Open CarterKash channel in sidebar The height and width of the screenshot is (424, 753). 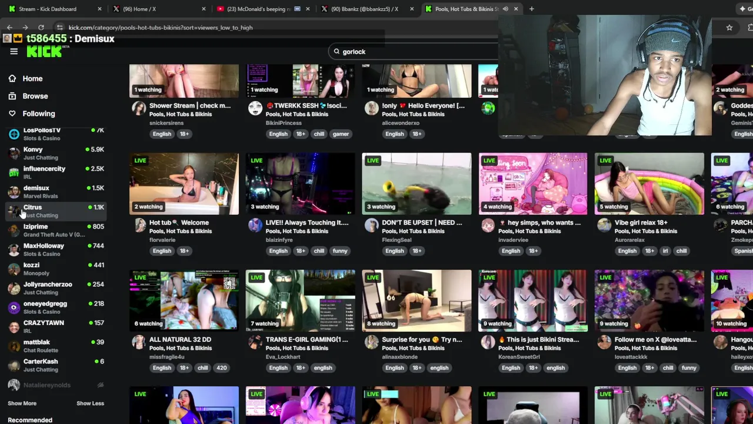tap(57, 365)
